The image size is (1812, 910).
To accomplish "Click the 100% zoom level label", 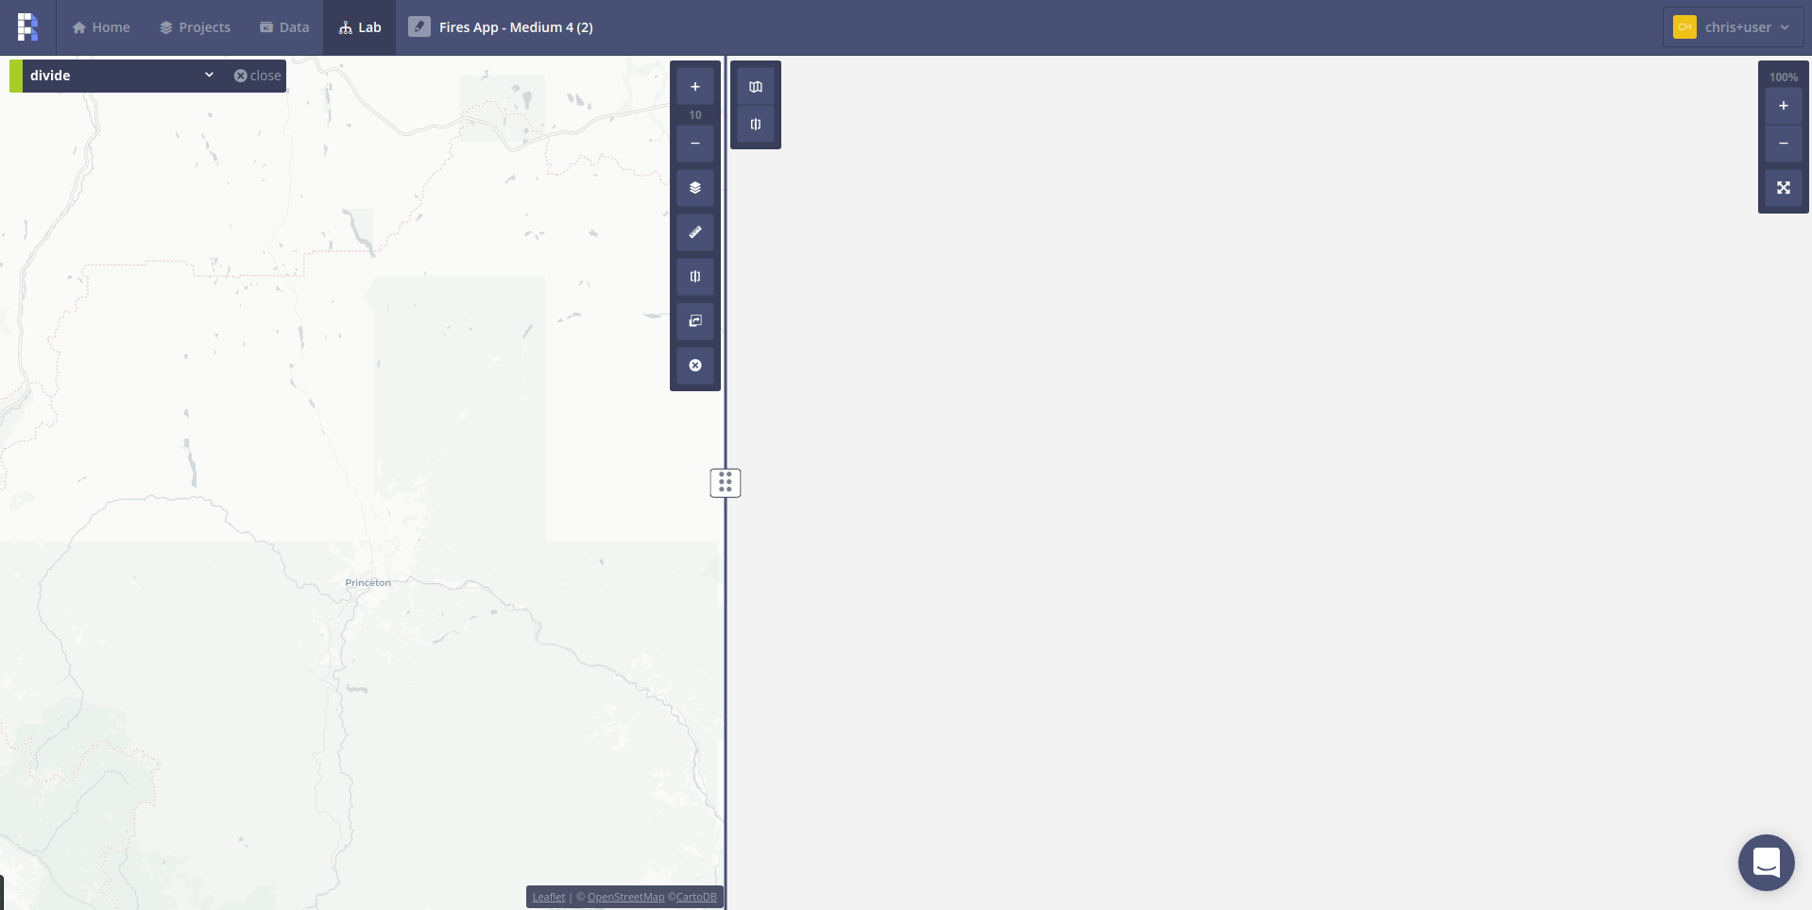I will (1784, 77).
